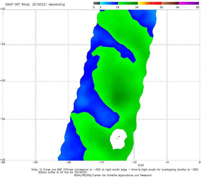The image size is (202, 177).
Task: Click the longitude '-15' label on bottom axis
Action: [101, 162]
